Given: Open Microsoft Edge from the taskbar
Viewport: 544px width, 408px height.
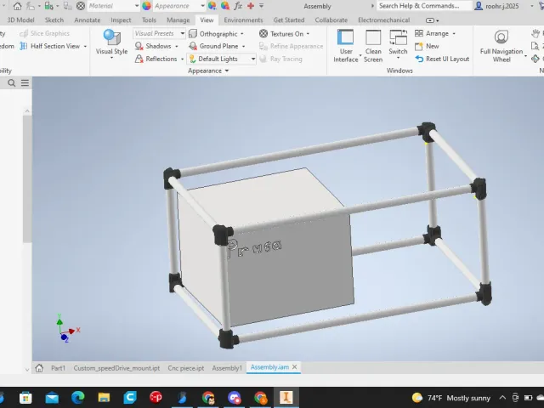Looking at the screenshot, I should 77,397.
